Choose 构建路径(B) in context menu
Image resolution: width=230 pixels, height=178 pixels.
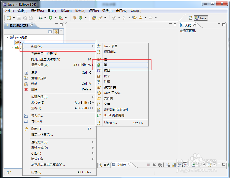pyautogui.click(x=59, y=97)
